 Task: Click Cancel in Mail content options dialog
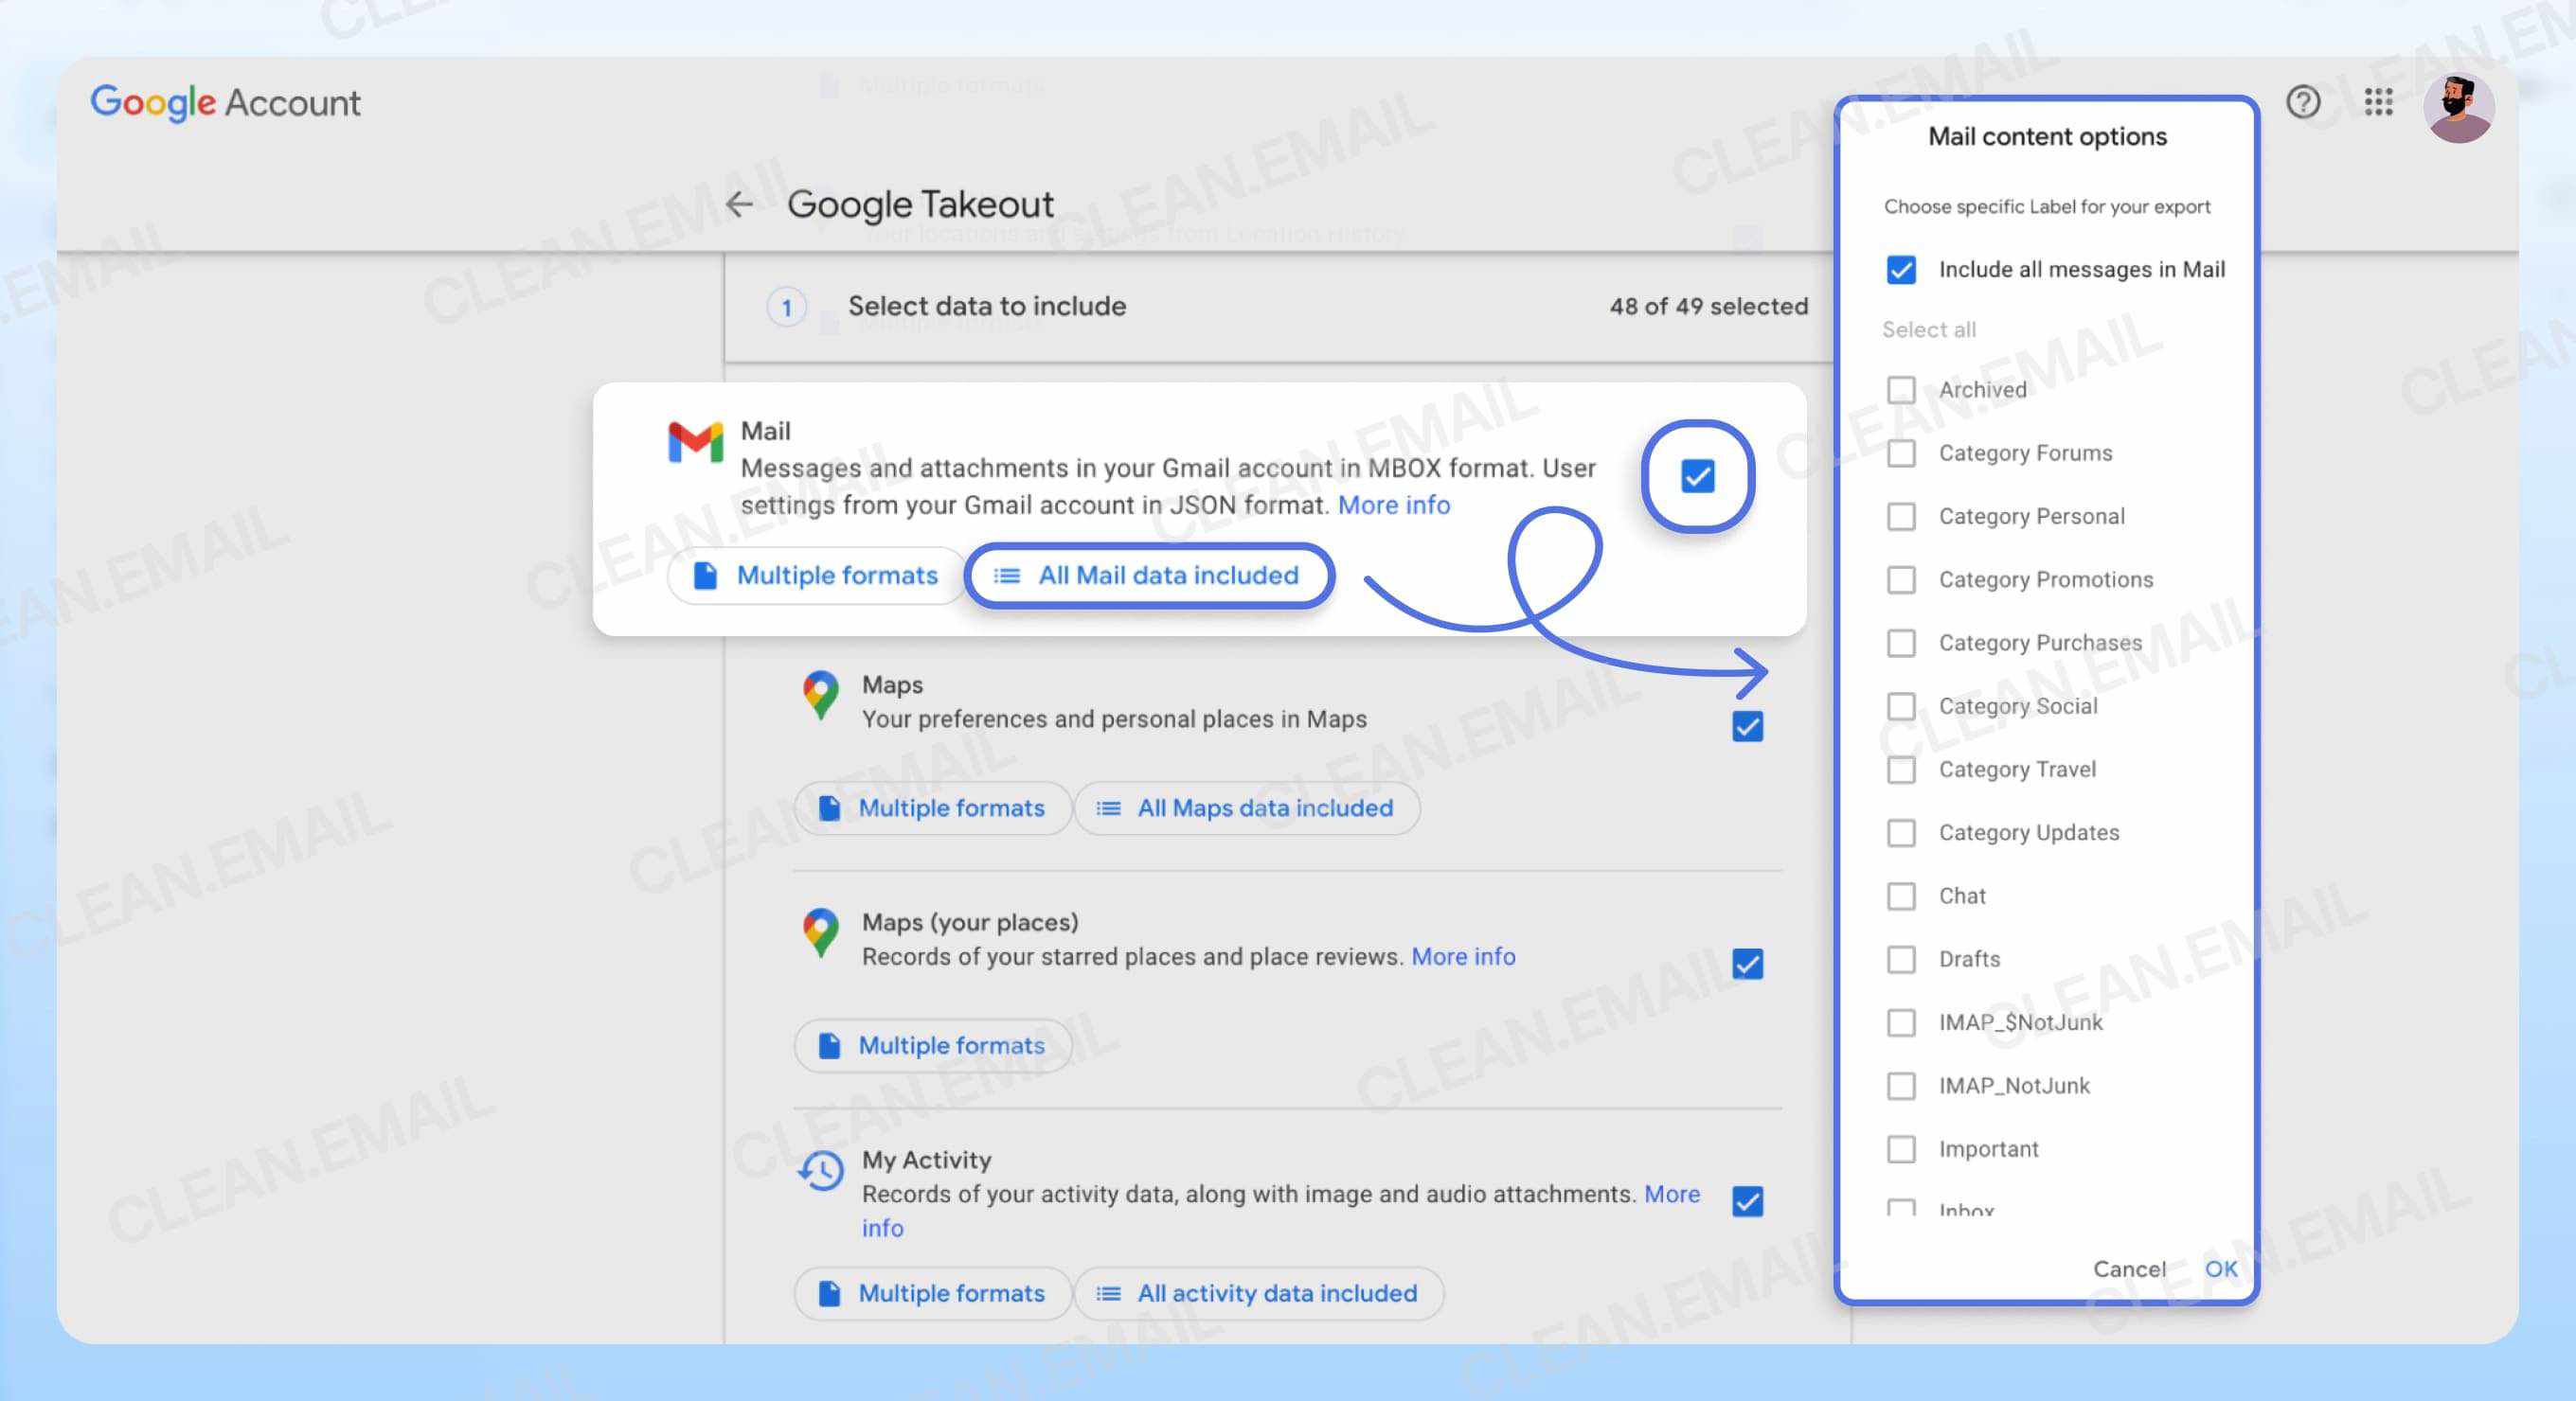point(2131,1268)
